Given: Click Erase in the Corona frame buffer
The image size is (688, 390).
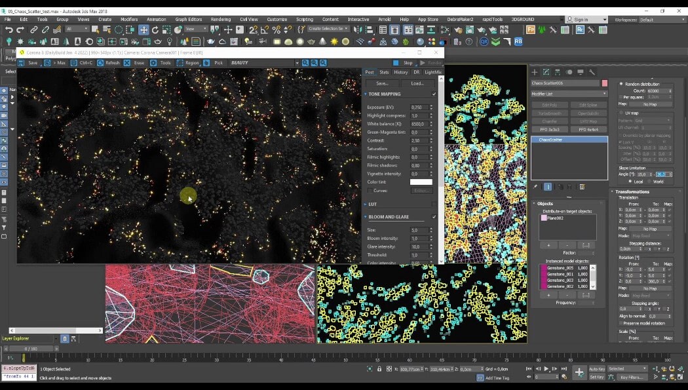Looking at the screenshot, I should point(134,63).
